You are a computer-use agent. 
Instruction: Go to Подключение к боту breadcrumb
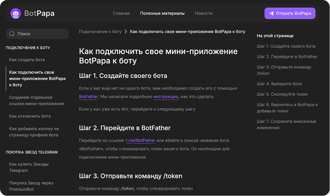coord(100,32)
